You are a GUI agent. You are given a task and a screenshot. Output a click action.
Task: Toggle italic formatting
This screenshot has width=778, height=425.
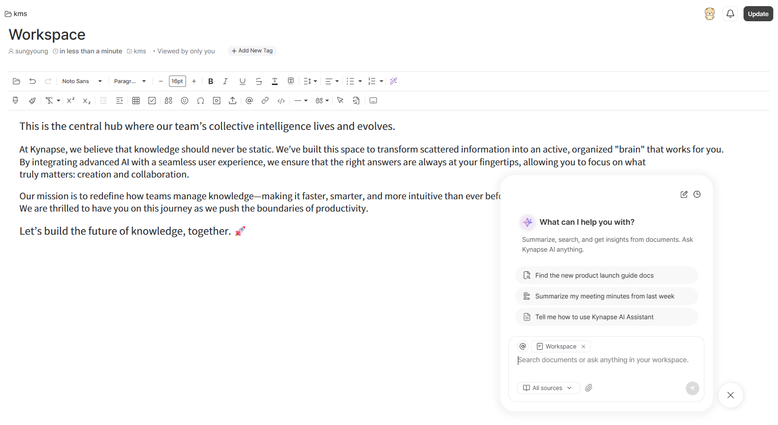[226, 81]
